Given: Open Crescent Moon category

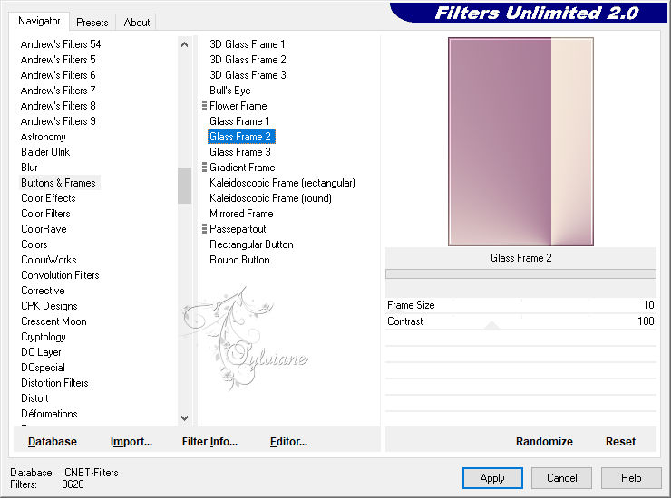Looking at the screenshot, I should tap(53, 321).
